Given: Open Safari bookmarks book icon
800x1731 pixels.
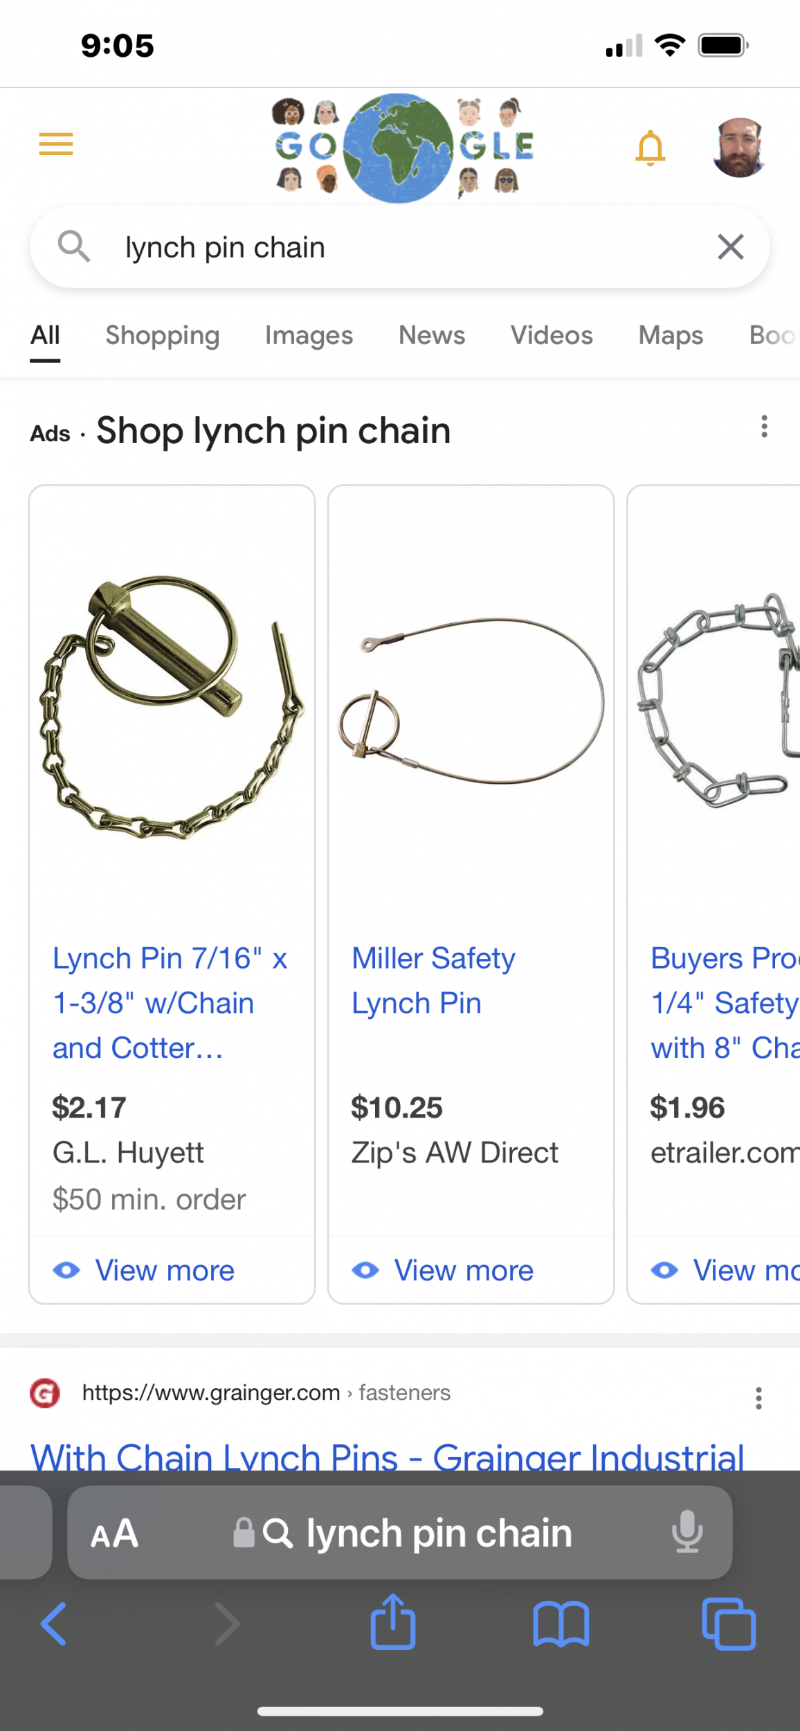Looking at the screenshot, I should click(x=561, y=1624).
